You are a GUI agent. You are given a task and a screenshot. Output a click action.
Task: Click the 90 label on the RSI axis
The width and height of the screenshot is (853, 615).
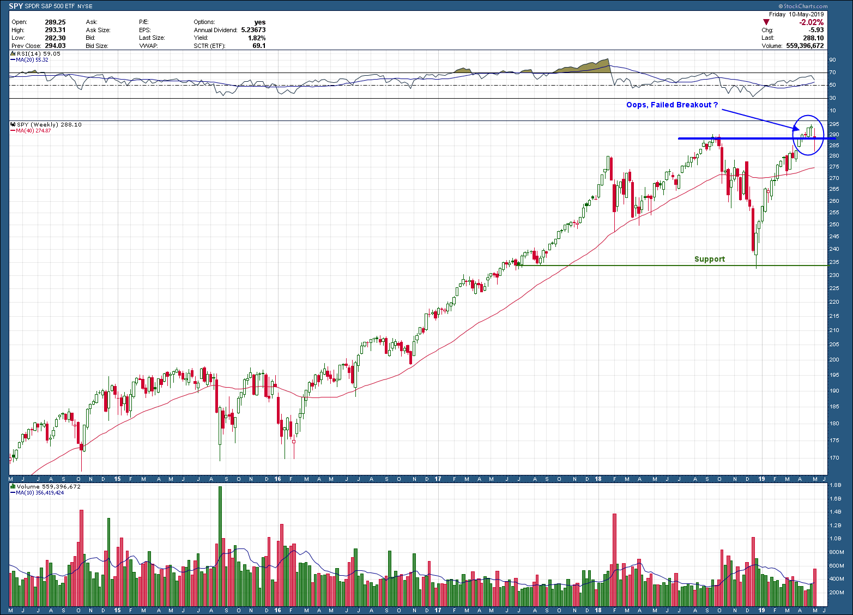pos(832,60)
